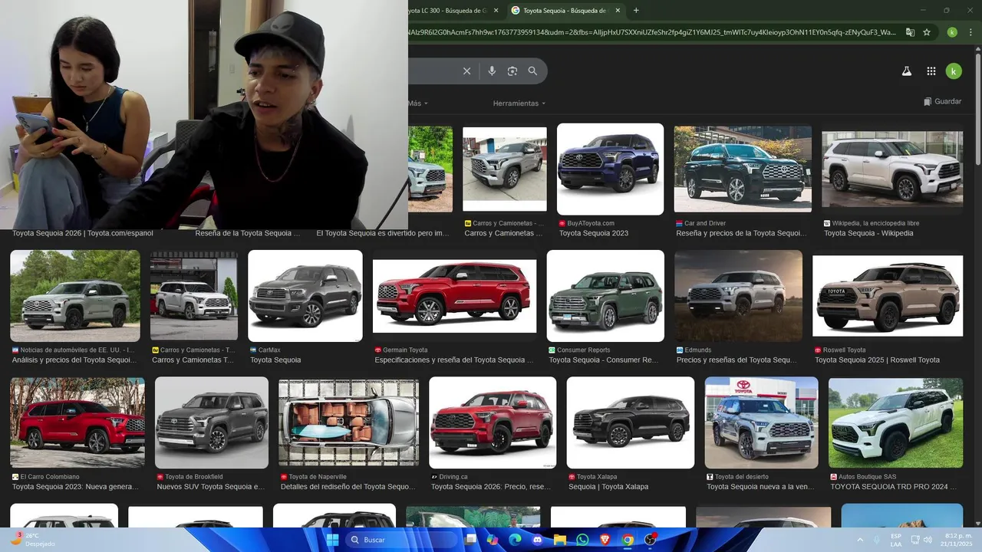Open the weather widget showing 26°C
This screenshot has height=552, width=982.
click(31, 540)
